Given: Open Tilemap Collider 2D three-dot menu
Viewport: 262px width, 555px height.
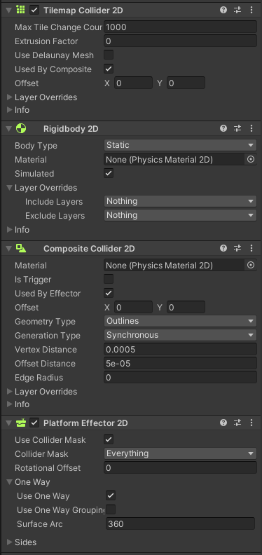Looking at the screenshot, I should coord(251,10).
